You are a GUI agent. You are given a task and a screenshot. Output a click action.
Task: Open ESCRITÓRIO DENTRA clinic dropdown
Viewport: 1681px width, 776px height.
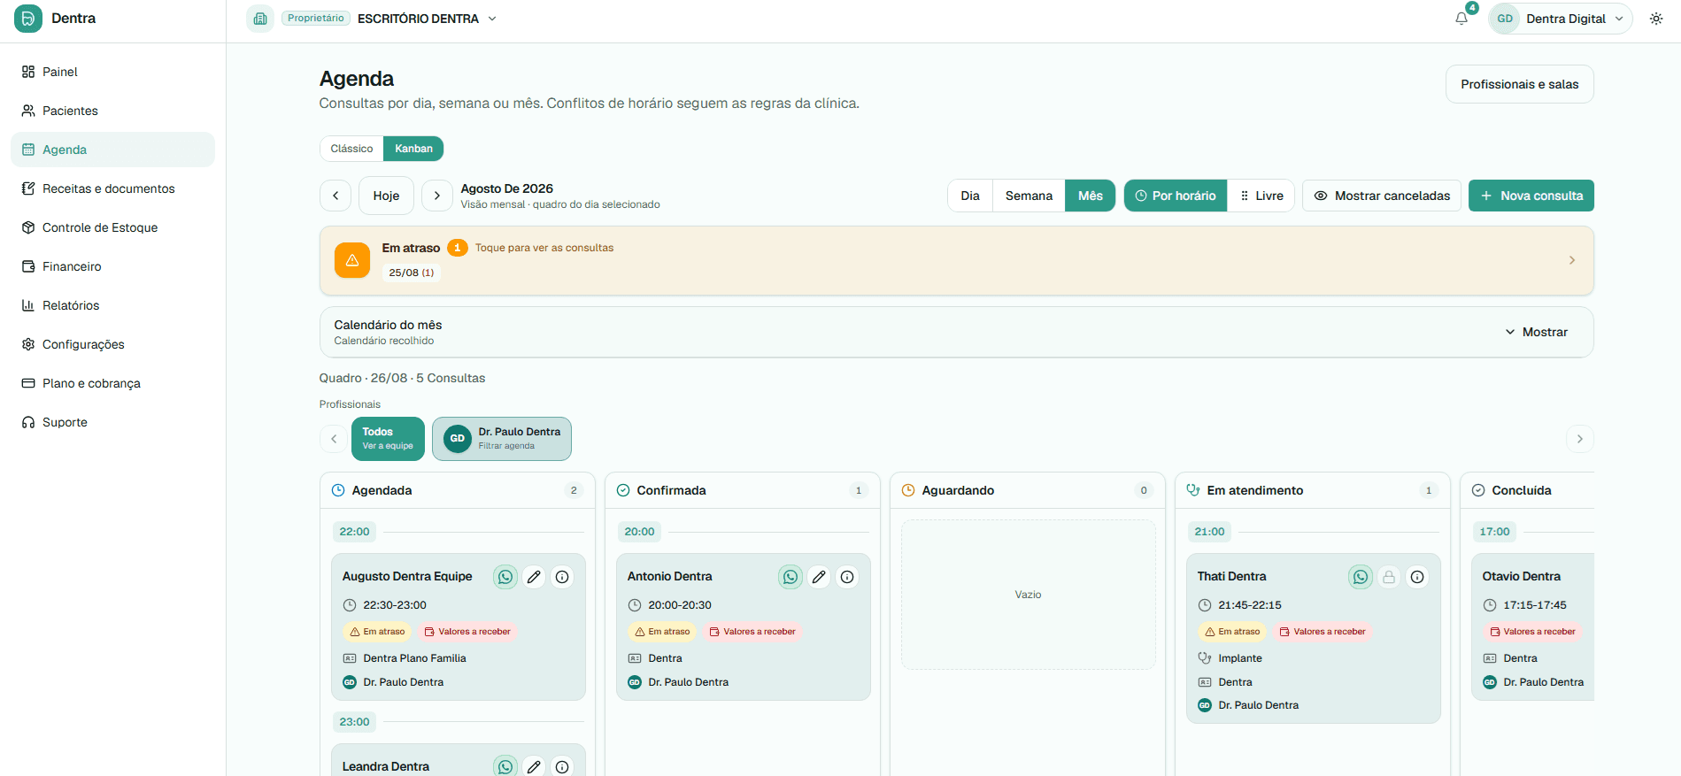tap(427, 19)
